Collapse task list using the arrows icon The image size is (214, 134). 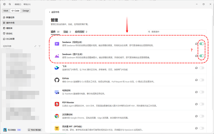(35, 46)
